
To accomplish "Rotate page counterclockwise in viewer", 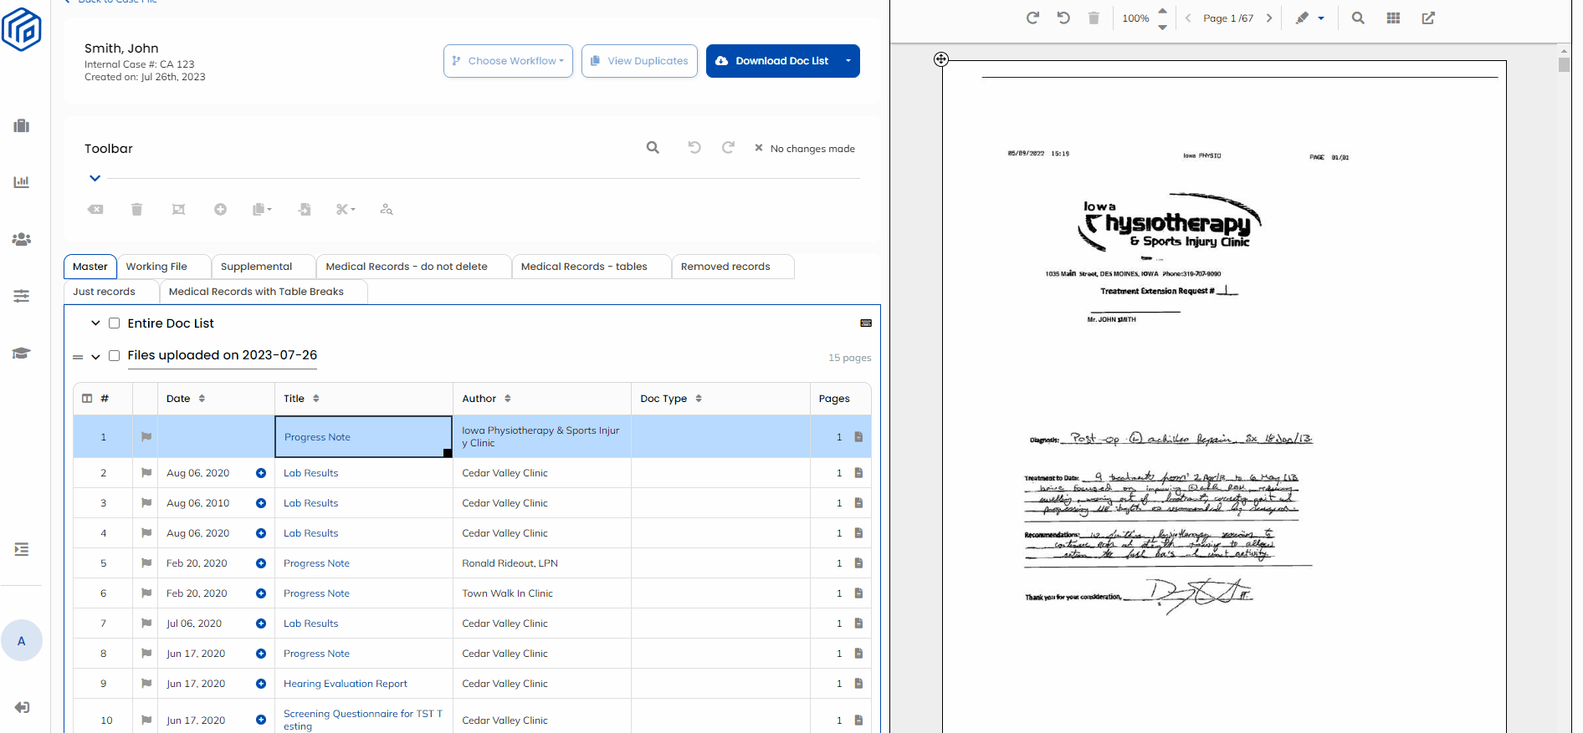I will [x=1063, y=18].
